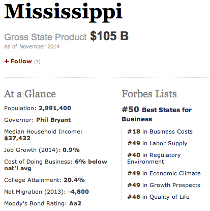Click Governor name Phil Bryant
The image size is (210, 211).
53,120
